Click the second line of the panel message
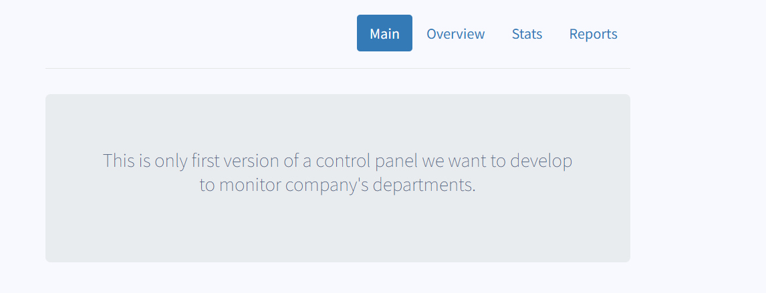This screenshot has width=766, height=293. coord(338,185)
